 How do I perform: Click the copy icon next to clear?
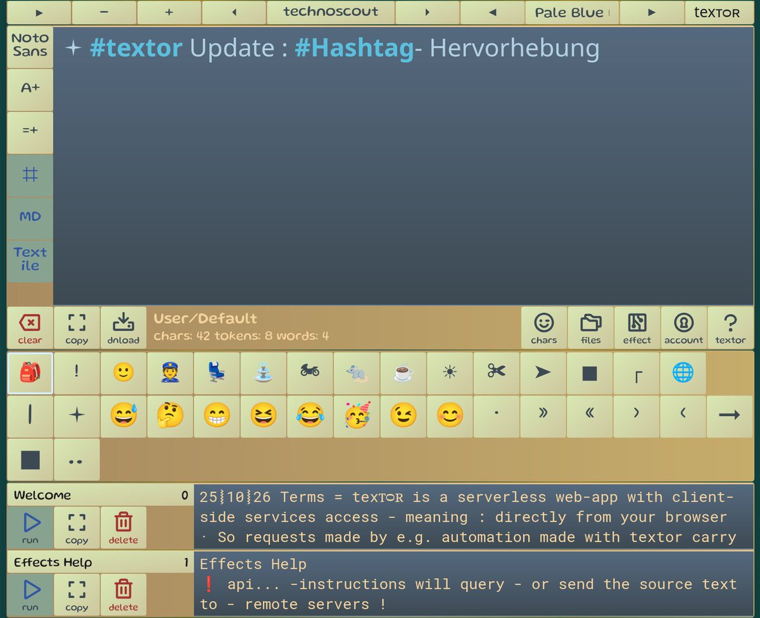(76, 327)
